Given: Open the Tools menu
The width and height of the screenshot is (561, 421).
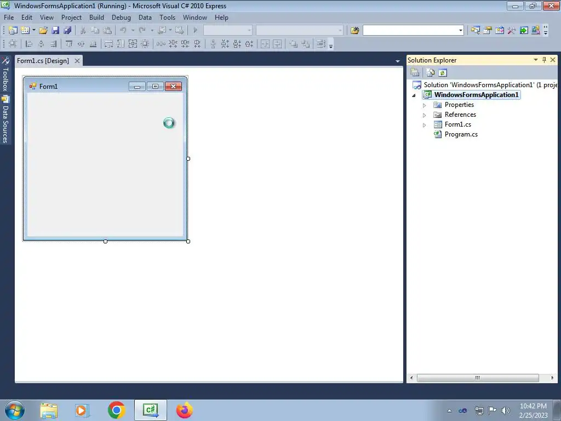Looking at the screenshot, I should (x=168, y=17).
